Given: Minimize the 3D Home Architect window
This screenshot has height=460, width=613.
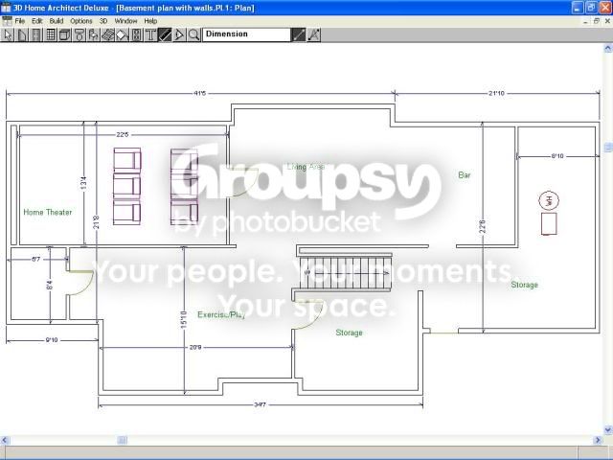Looking at the screenshot, I should coord(579,8).
